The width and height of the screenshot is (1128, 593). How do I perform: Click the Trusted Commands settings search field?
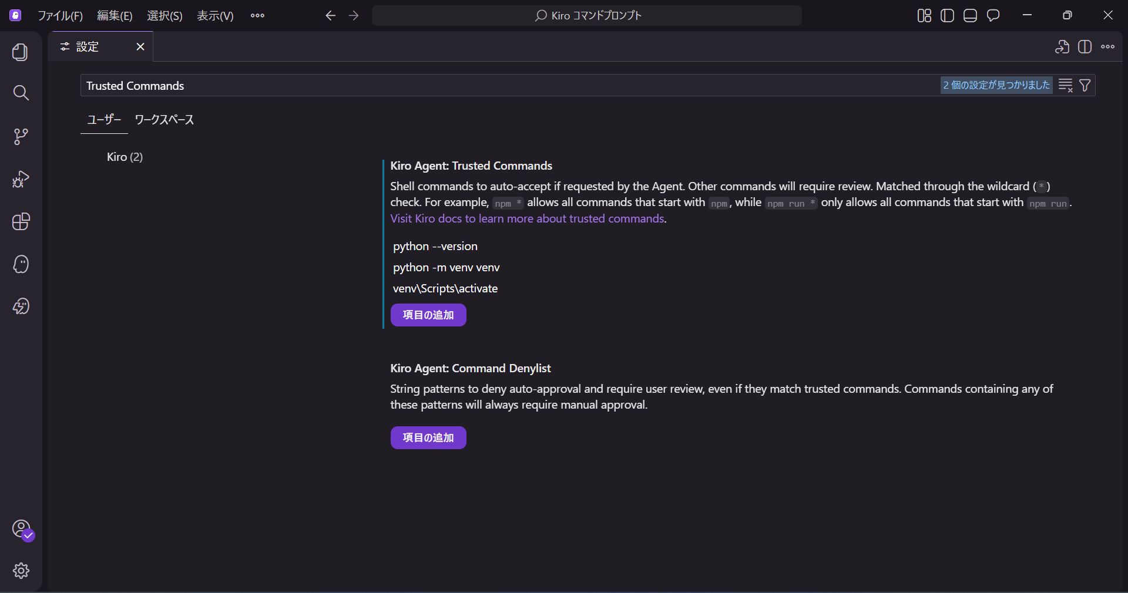coord(505,86)
